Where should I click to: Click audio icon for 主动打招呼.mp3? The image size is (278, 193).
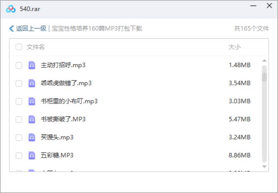coord(32,65)
